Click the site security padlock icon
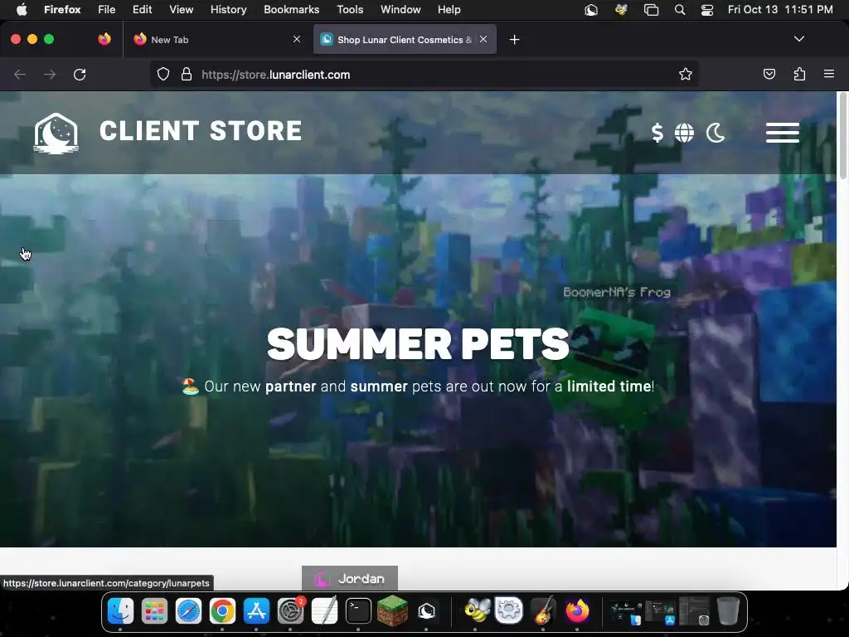The height and width of the screenshot is (637, 849). pyautogui.click(x=187, y=74)
